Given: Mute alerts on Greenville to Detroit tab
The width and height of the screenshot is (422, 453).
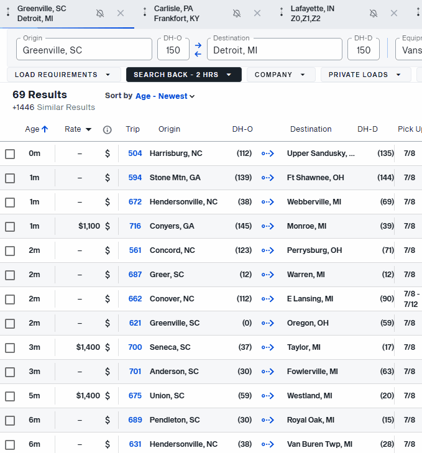Looking at the screenshot, I should pyautogui.click(x=100, y=13).
